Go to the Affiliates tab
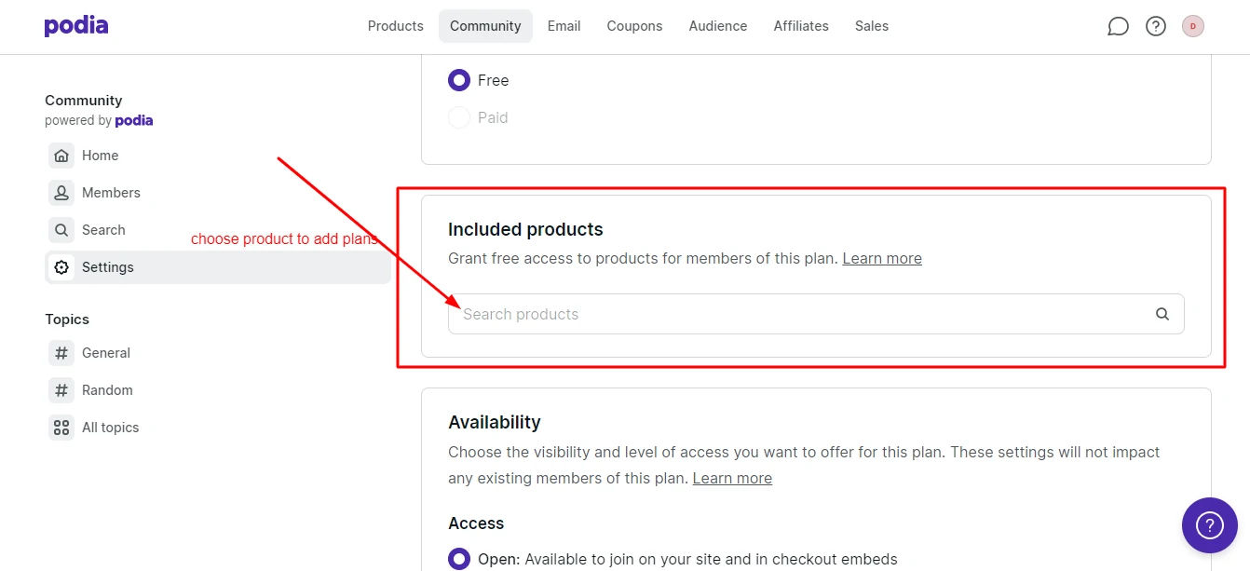 point(801,26)
